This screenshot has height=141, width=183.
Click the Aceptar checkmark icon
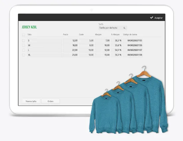point(151,18)
